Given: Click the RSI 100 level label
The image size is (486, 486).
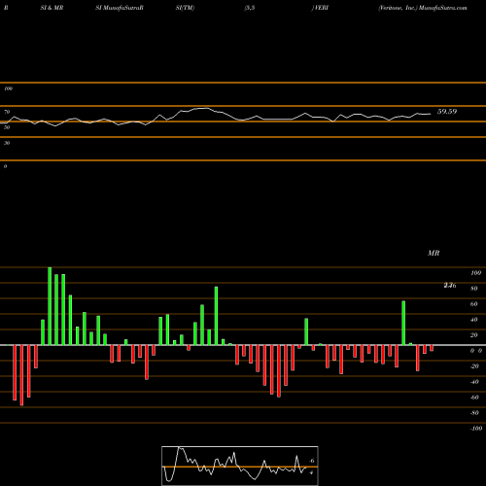Looking at the screenshot, I should coord(8,88).
